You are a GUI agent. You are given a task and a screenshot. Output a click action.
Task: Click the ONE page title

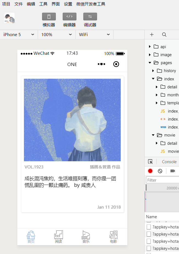[72, 64]
